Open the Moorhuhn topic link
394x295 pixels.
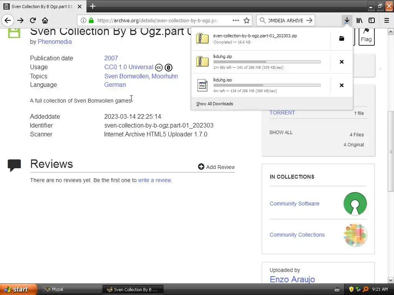click(165, 76)
